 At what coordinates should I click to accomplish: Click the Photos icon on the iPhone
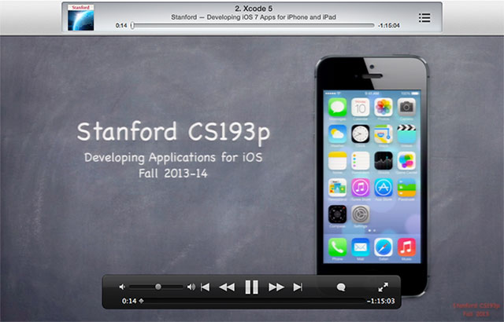pyautogui.click(x=384, y=107)
